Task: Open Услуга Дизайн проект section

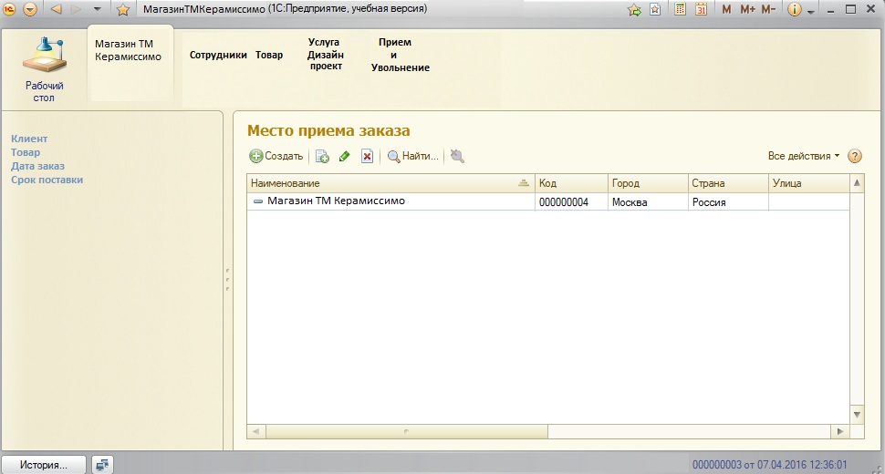Action: pos(326,54)
